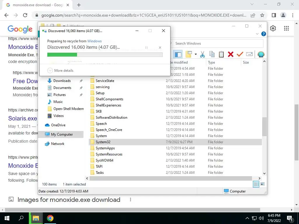Image resolution: width=299 pixels, height=224 pixels.
Task: Click Windows Start button
Action: click(x=7, y=218)
